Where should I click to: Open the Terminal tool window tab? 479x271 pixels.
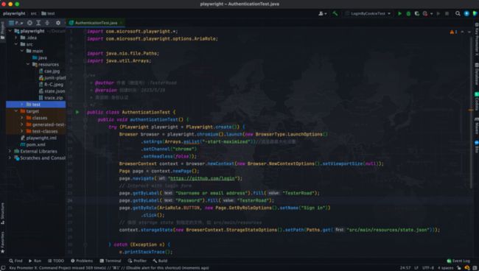coord(111,261)
